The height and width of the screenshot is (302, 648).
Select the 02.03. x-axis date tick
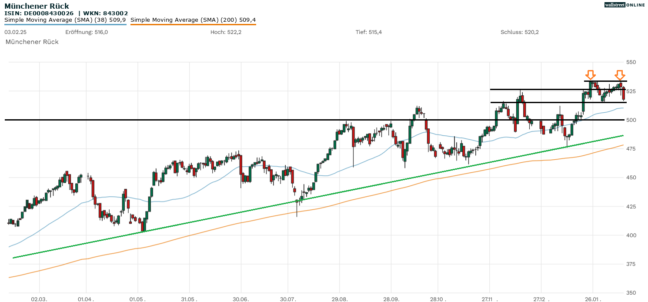39,299
